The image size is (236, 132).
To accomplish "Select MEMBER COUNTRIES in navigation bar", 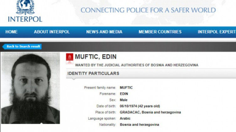I will point(160,32).
